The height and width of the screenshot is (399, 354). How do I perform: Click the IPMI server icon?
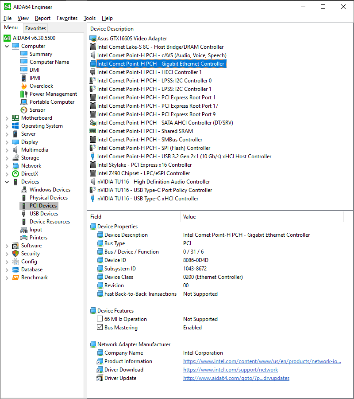tap(24, 78)
